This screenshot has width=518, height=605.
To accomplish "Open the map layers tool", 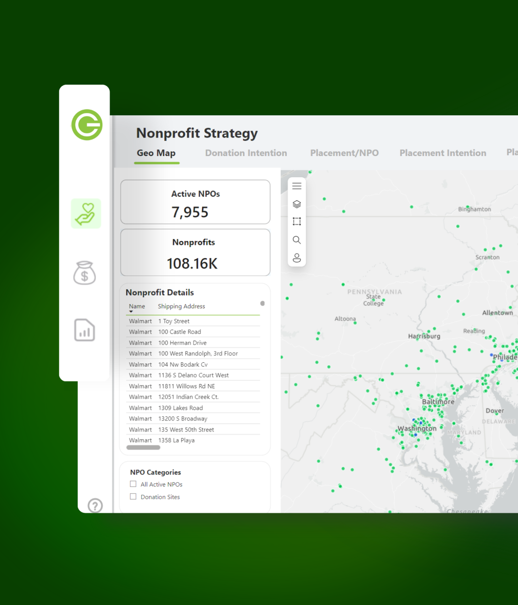I will click(297, 204).
